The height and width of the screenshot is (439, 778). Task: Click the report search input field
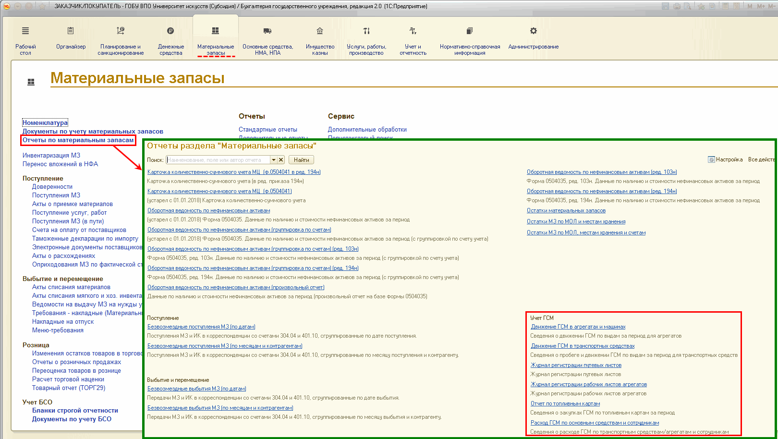pos(218,160)
